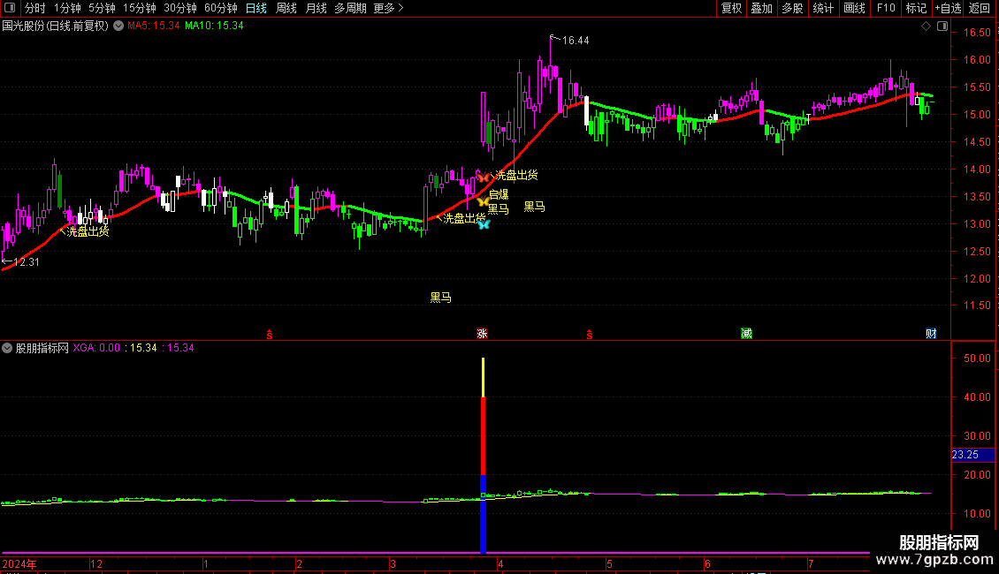Click the diamond marker icon in chart header
This screenshot has width=999, height=574.
(926, 26)
